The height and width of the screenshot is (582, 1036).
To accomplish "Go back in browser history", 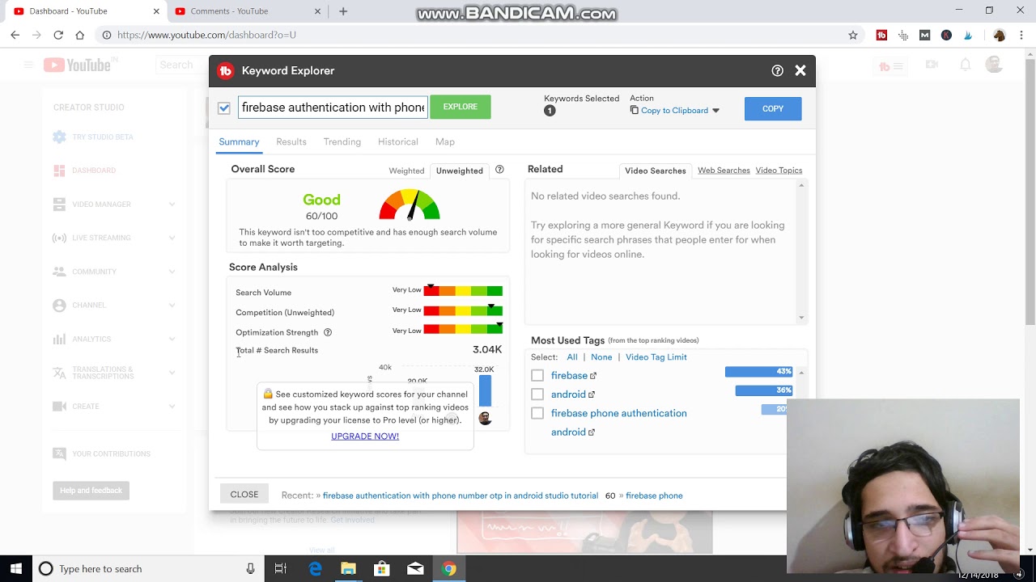I will click(x=15, y=35).
